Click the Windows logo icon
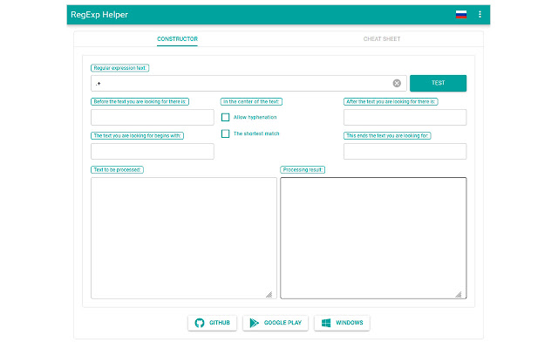The height and width of the screenshot is (349, 558). point(325,323)
